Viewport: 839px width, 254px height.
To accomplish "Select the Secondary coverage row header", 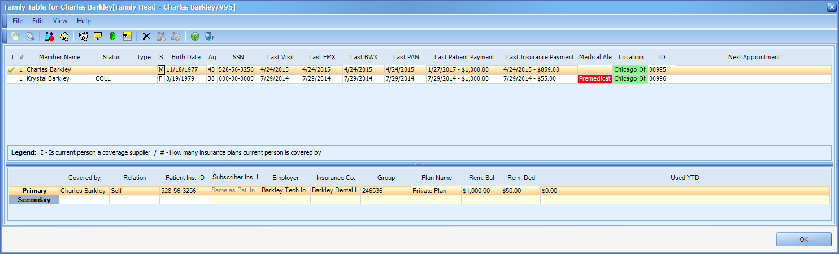I will pyautogui.click(x=33, y=200).
